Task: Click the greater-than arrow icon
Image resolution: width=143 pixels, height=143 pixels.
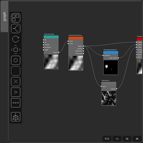Action: pyautogui.click(x=16, y=92)
